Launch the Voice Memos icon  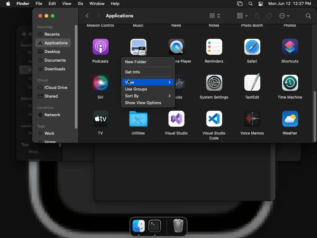[252, 119]
